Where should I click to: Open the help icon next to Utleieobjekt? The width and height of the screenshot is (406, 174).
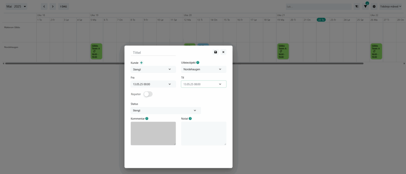[x=198, y=63]
